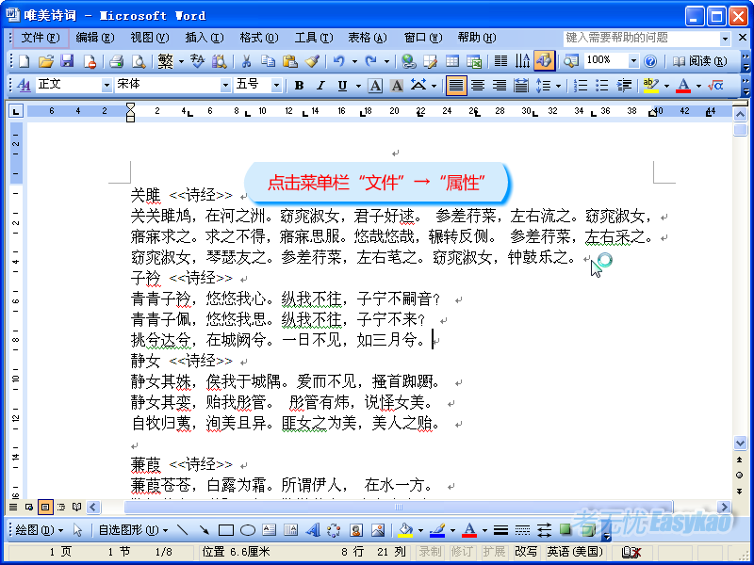Viewport: 754px width, 565px height.
Task: Click the 阅读 reading layout button
Action: click(699, 61)
